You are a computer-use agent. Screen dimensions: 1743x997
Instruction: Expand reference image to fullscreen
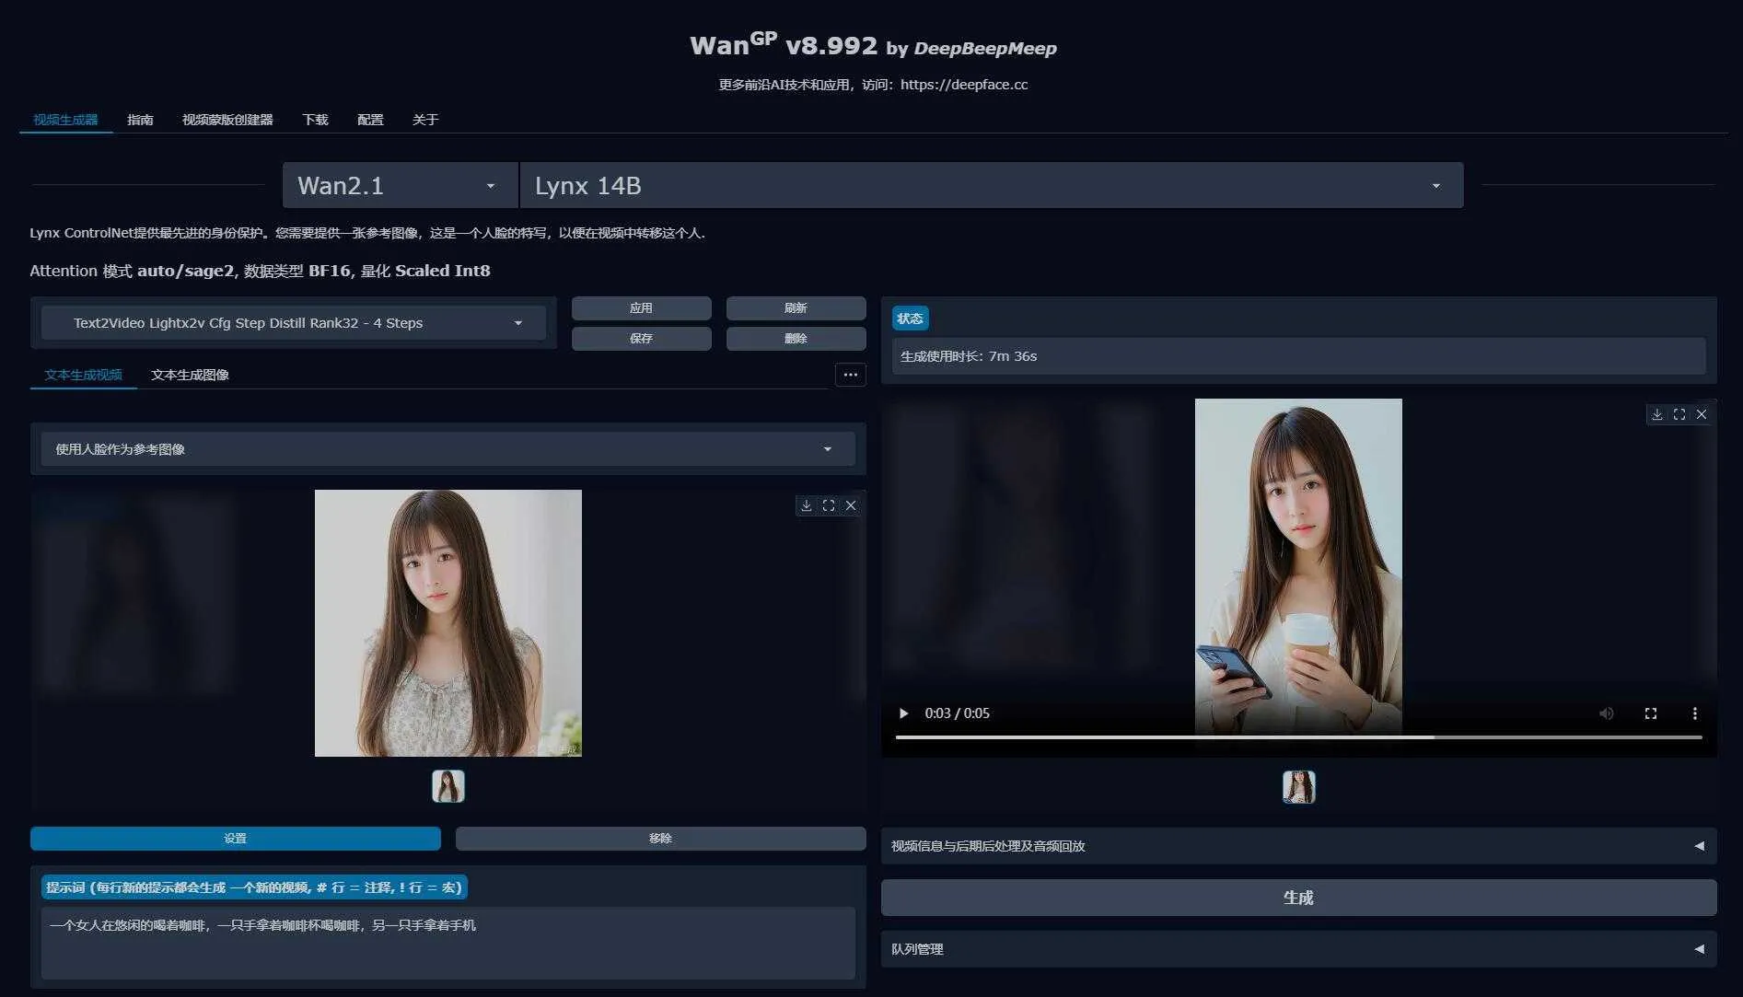pos(829,505)
